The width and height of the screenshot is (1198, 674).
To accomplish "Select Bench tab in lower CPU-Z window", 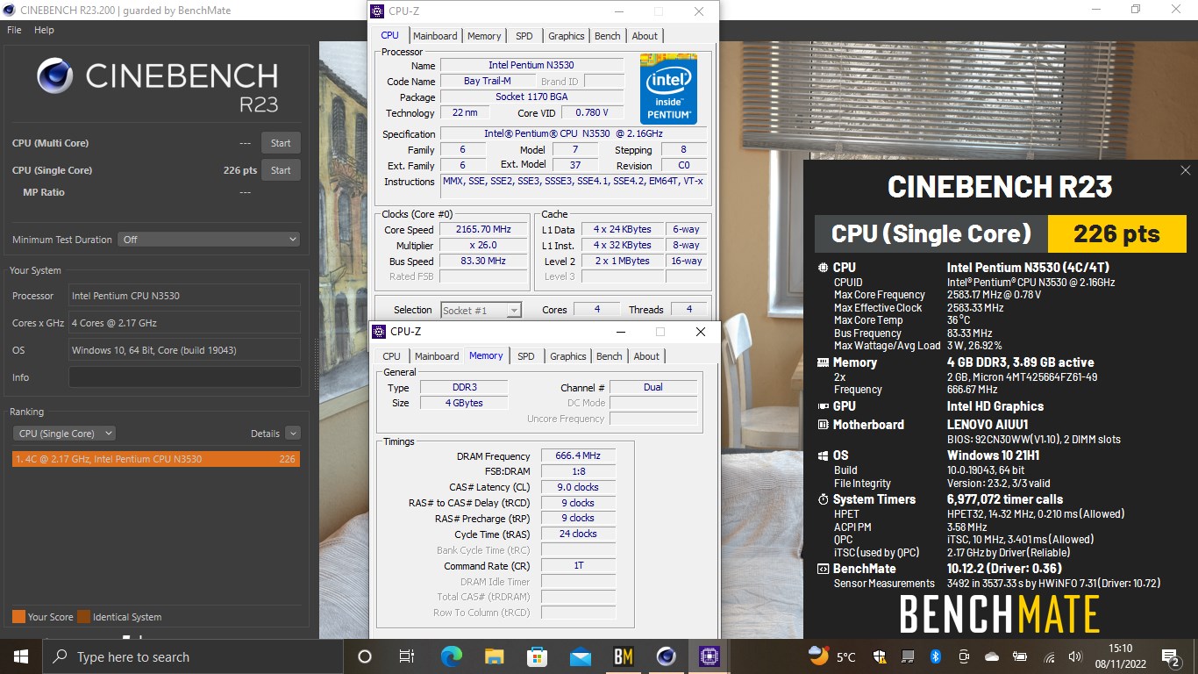I will tap(609, 356).
